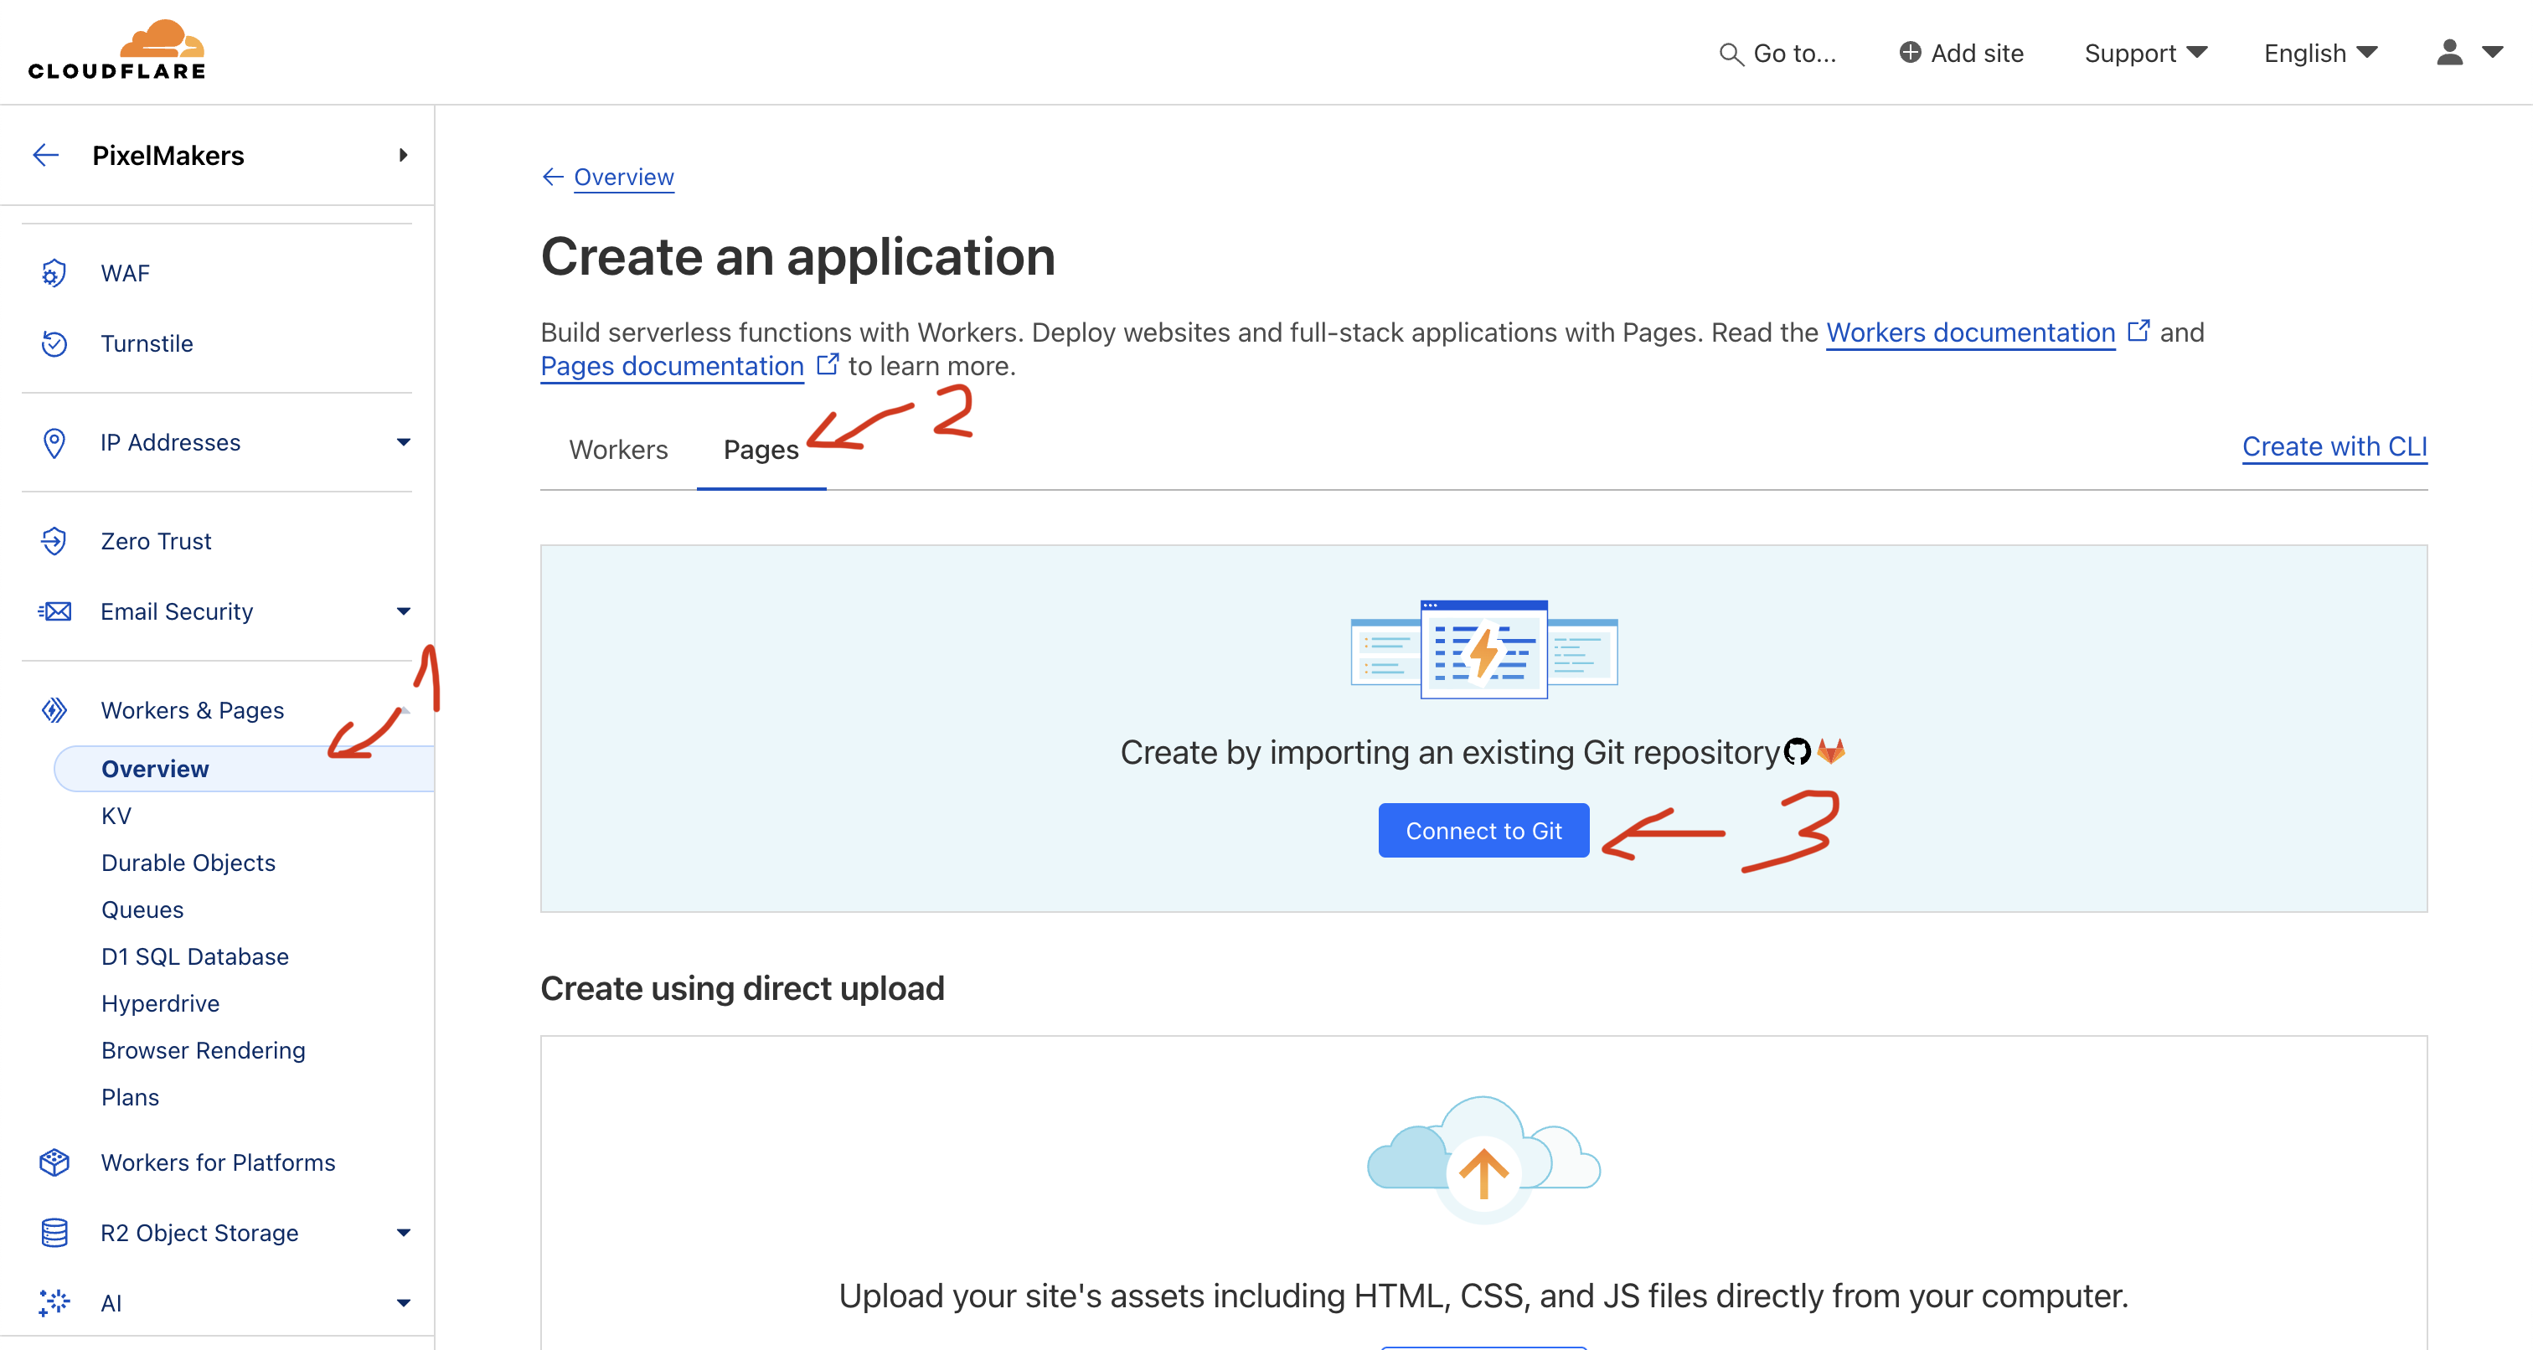This screenshot has width=2533, height=1350.
Task: Open the Workers documentation link
Action: [1969, 332]
